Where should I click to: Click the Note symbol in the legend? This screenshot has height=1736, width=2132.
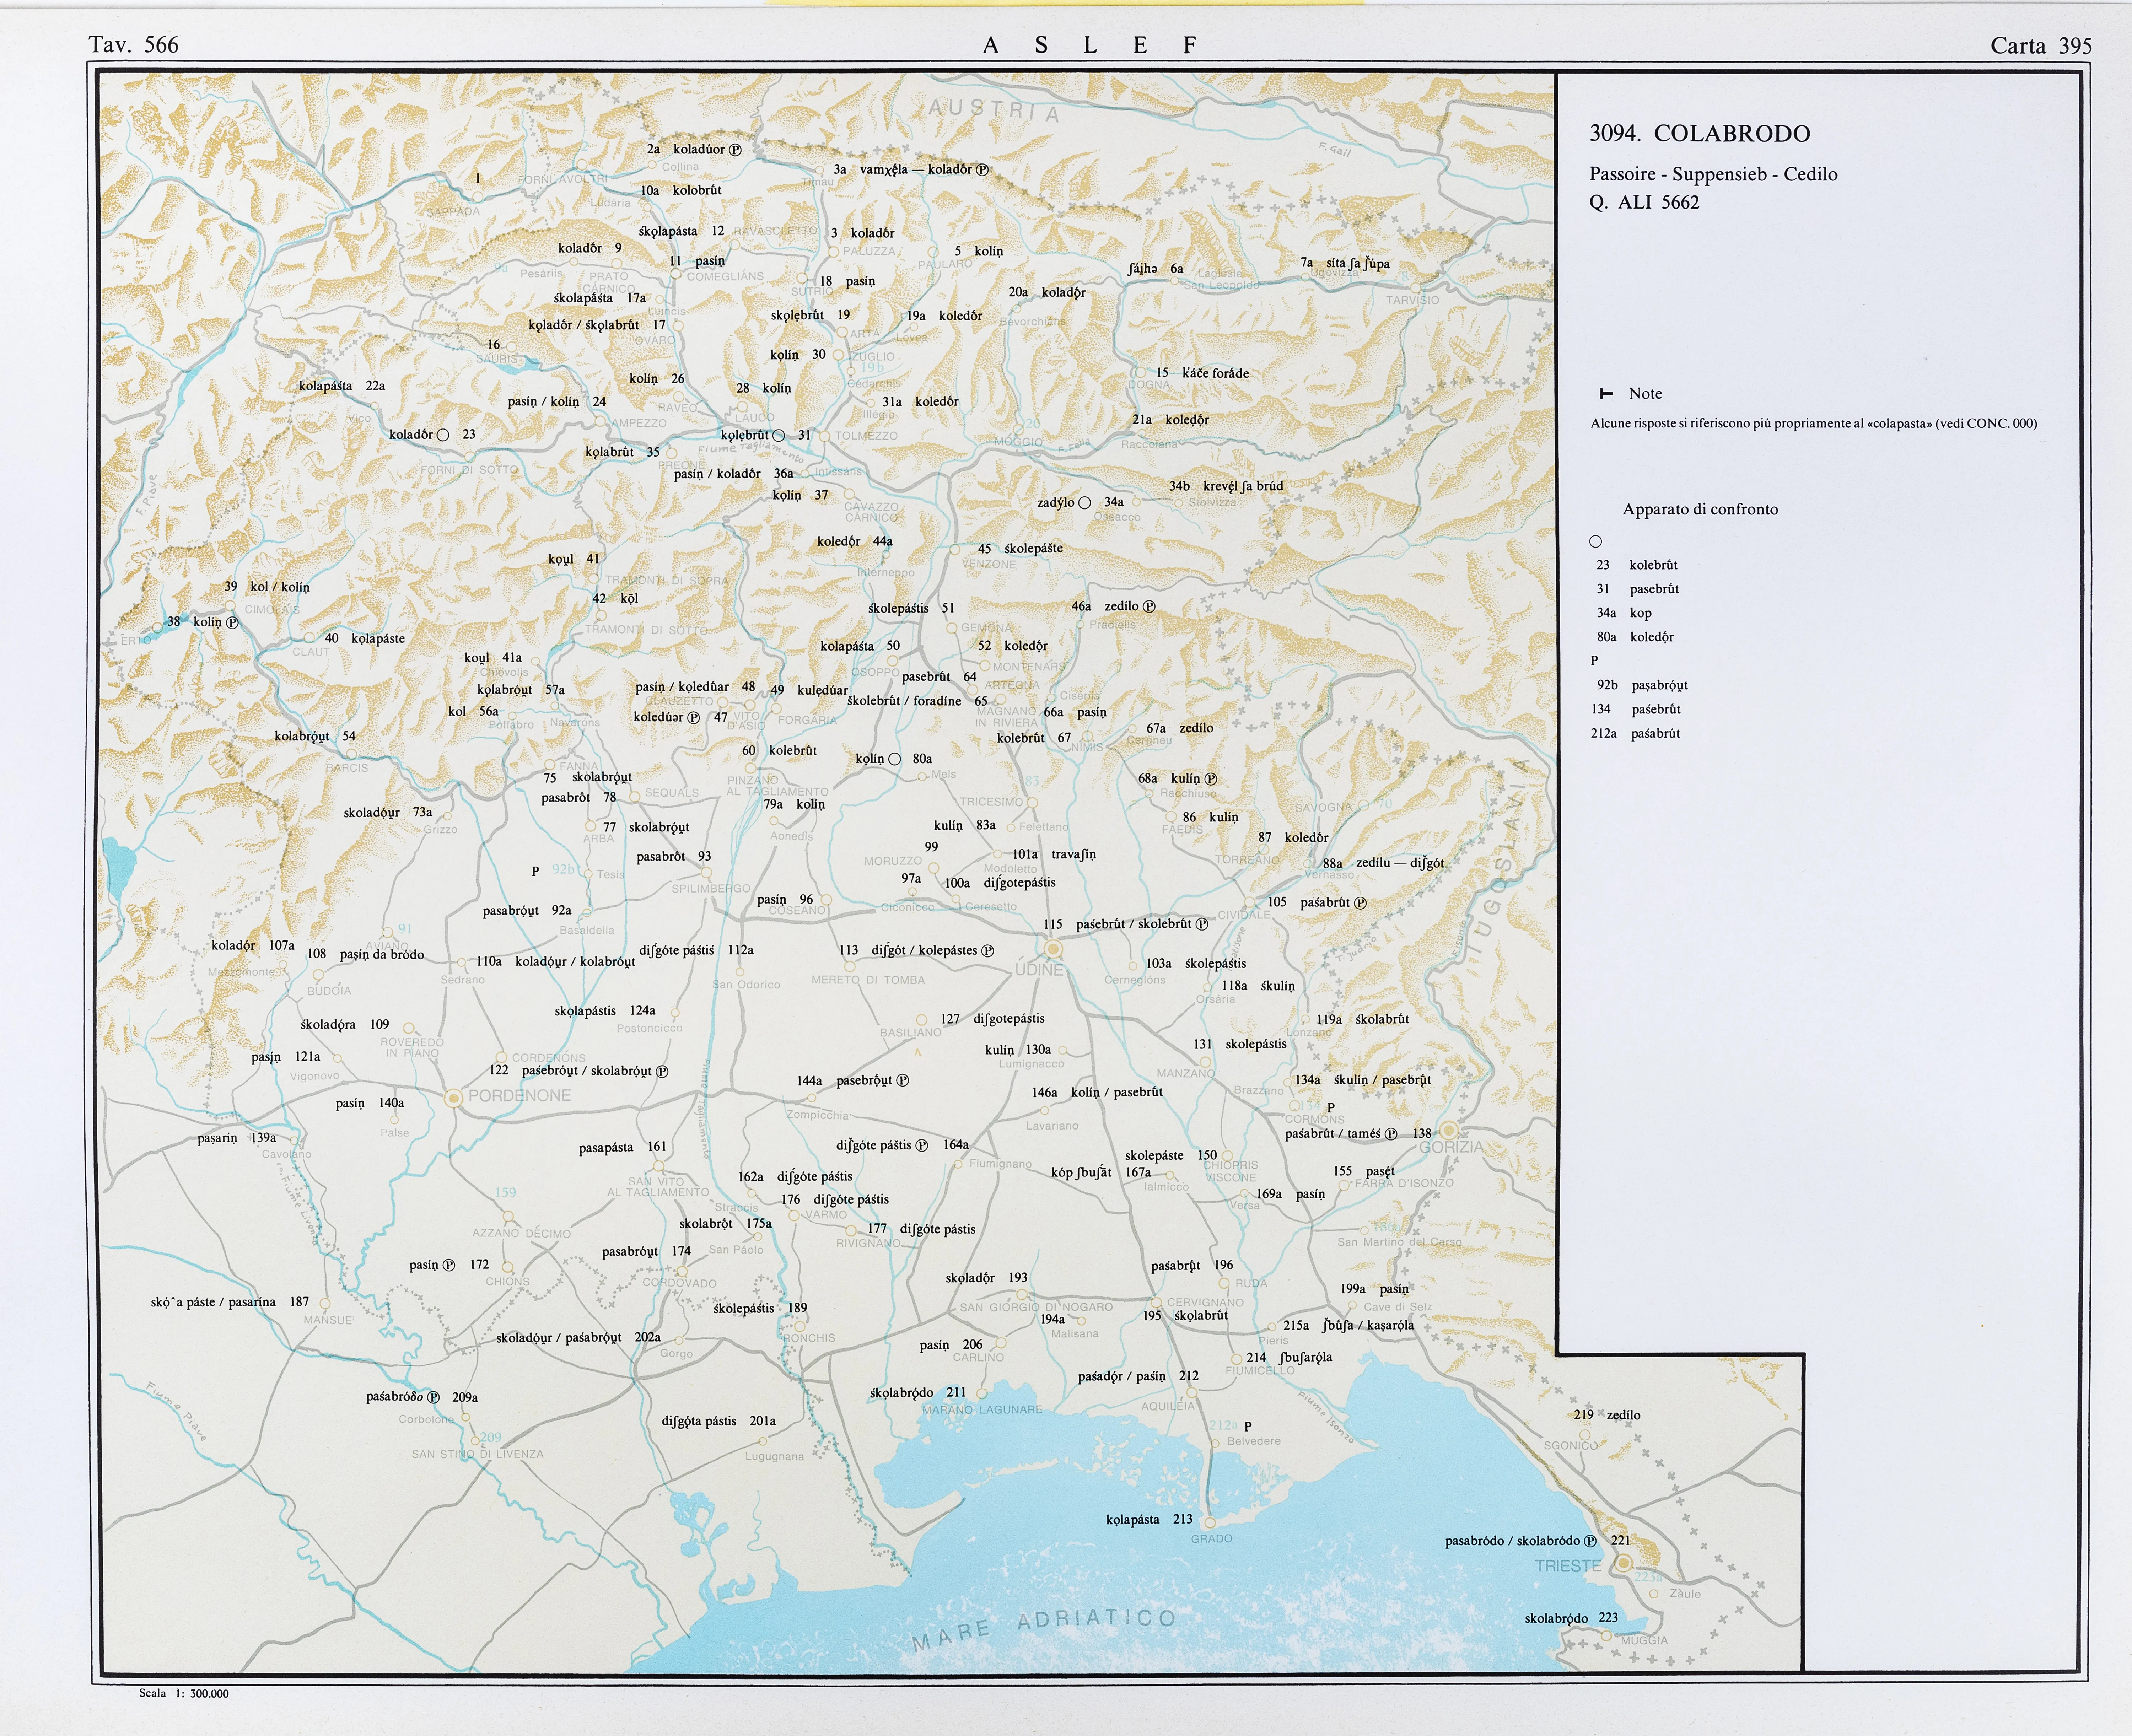(1606, 394)
